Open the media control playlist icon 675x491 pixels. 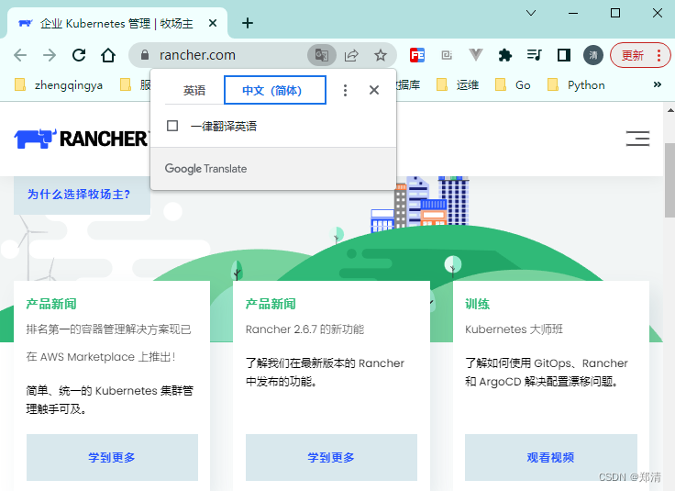click(x=535, y=55)
